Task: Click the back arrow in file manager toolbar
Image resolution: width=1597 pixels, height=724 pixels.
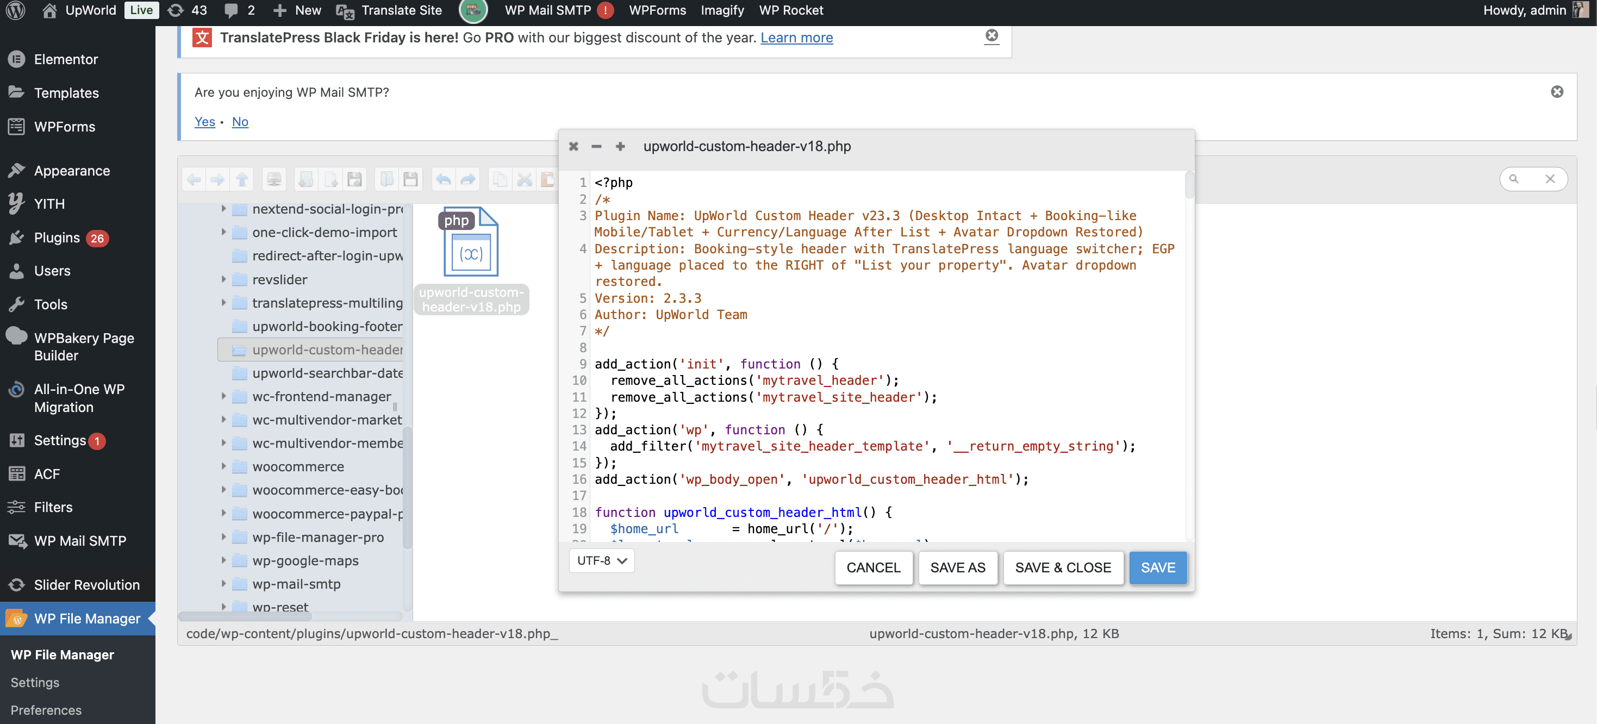Action: point(194,180)
